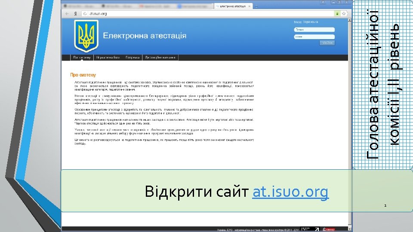Click the Yandex 'Я' browser icon
The image size is (413, 232).
tap(75, 14)
